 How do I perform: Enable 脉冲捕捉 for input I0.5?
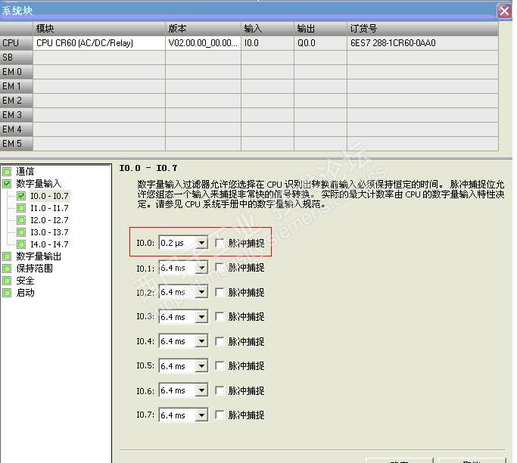tap(220, 366)
